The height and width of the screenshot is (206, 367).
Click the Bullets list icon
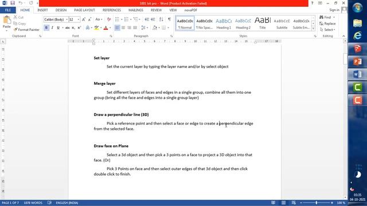click(x=117, y=19)
